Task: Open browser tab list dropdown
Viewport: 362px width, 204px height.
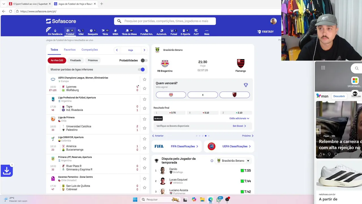Action: click(4, 4)
